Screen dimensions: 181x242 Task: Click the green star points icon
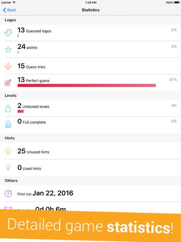(8, 49)
